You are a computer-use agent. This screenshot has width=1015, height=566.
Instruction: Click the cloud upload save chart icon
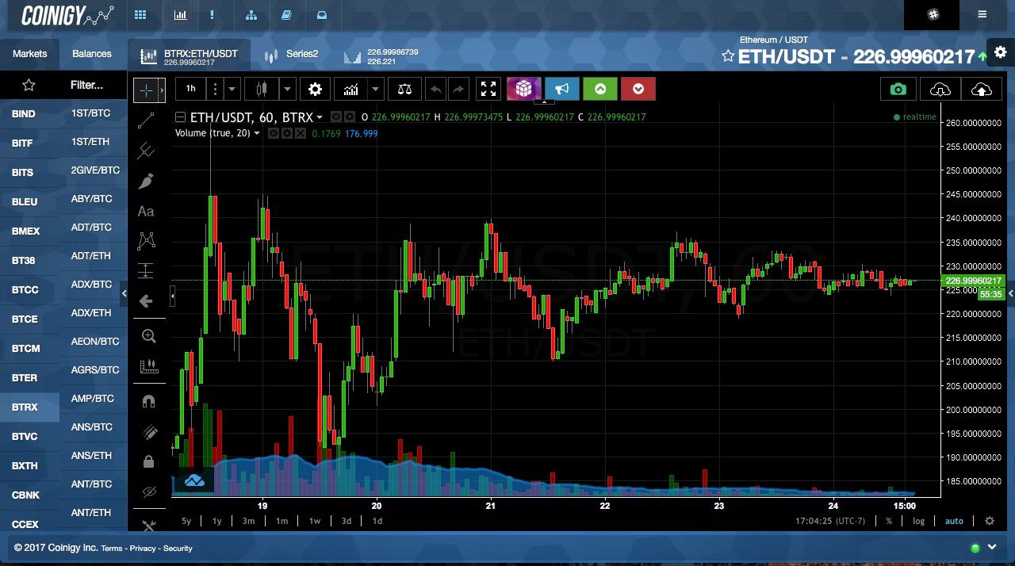981,89
